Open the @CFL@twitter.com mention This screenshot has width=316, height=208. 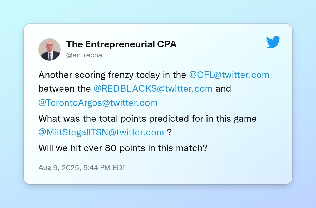[229, 75]
